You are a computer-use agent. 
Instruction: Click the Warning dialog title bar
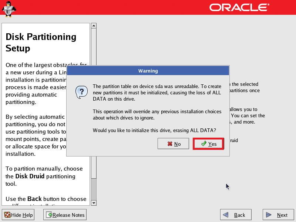point(148,71)
